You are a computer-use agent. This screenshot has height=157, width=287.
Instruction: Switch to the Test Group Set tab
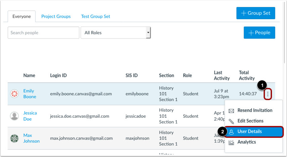coord(96,16)
